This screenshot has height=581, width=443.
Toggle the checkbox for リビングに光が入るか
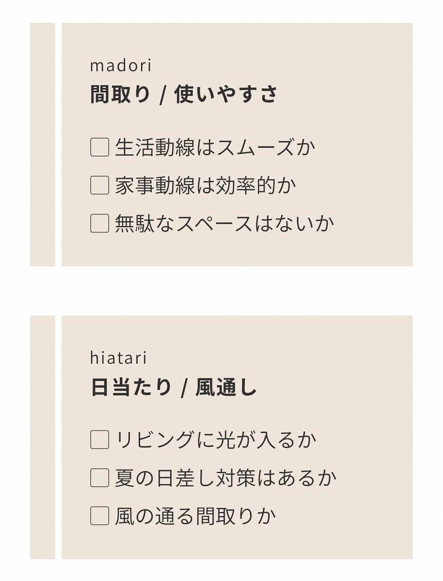point(99,440)
